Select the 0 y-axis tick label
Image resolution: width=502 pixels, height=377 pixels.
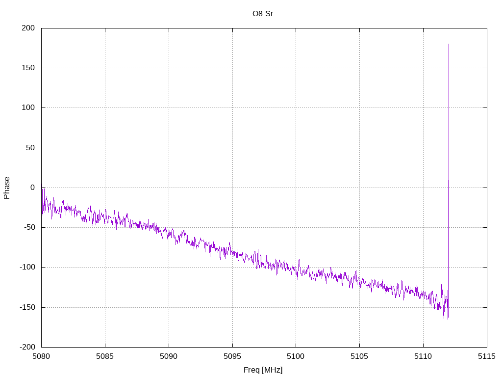click(33, 188)
